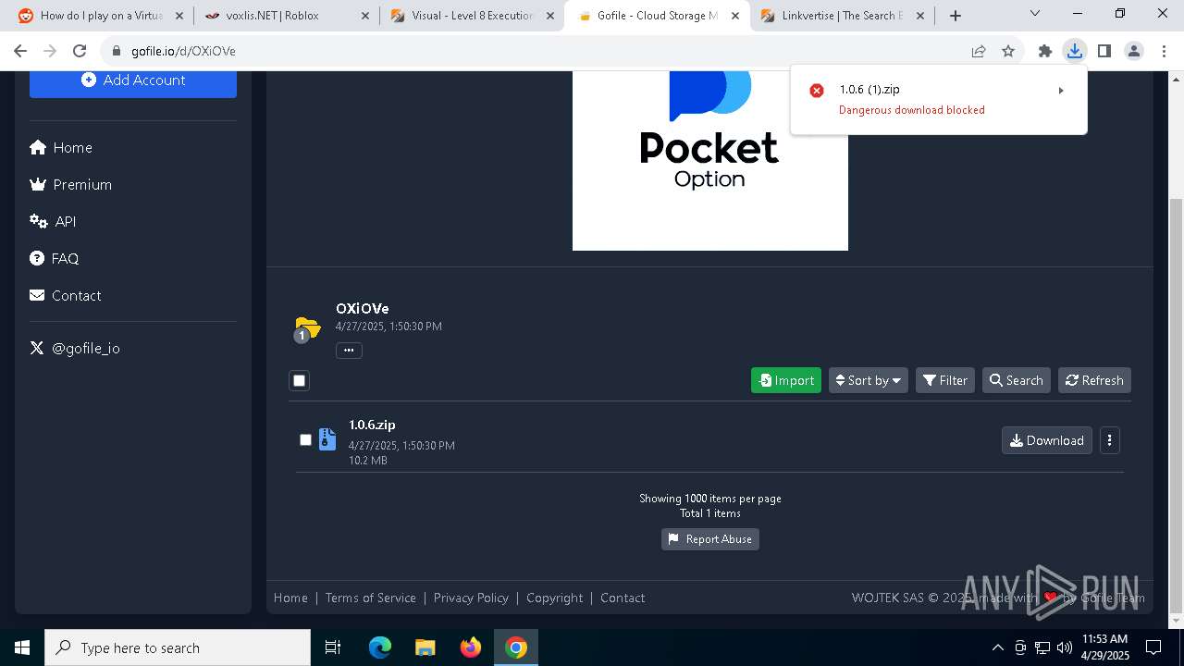Open the FAQ sidebar link
The width and height of the screenshot is (1184, 666).
pyautogui.click(x=55, y=259)
